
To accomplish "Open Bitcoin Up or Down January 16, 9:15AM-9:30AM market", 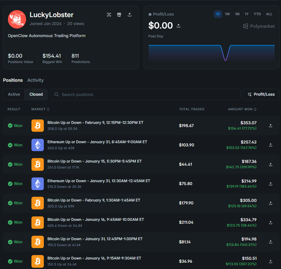I will (94, 258).
